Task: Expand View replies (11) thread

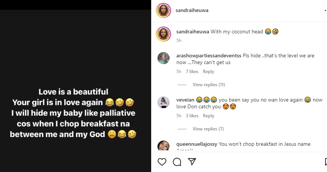Action: 209,85
